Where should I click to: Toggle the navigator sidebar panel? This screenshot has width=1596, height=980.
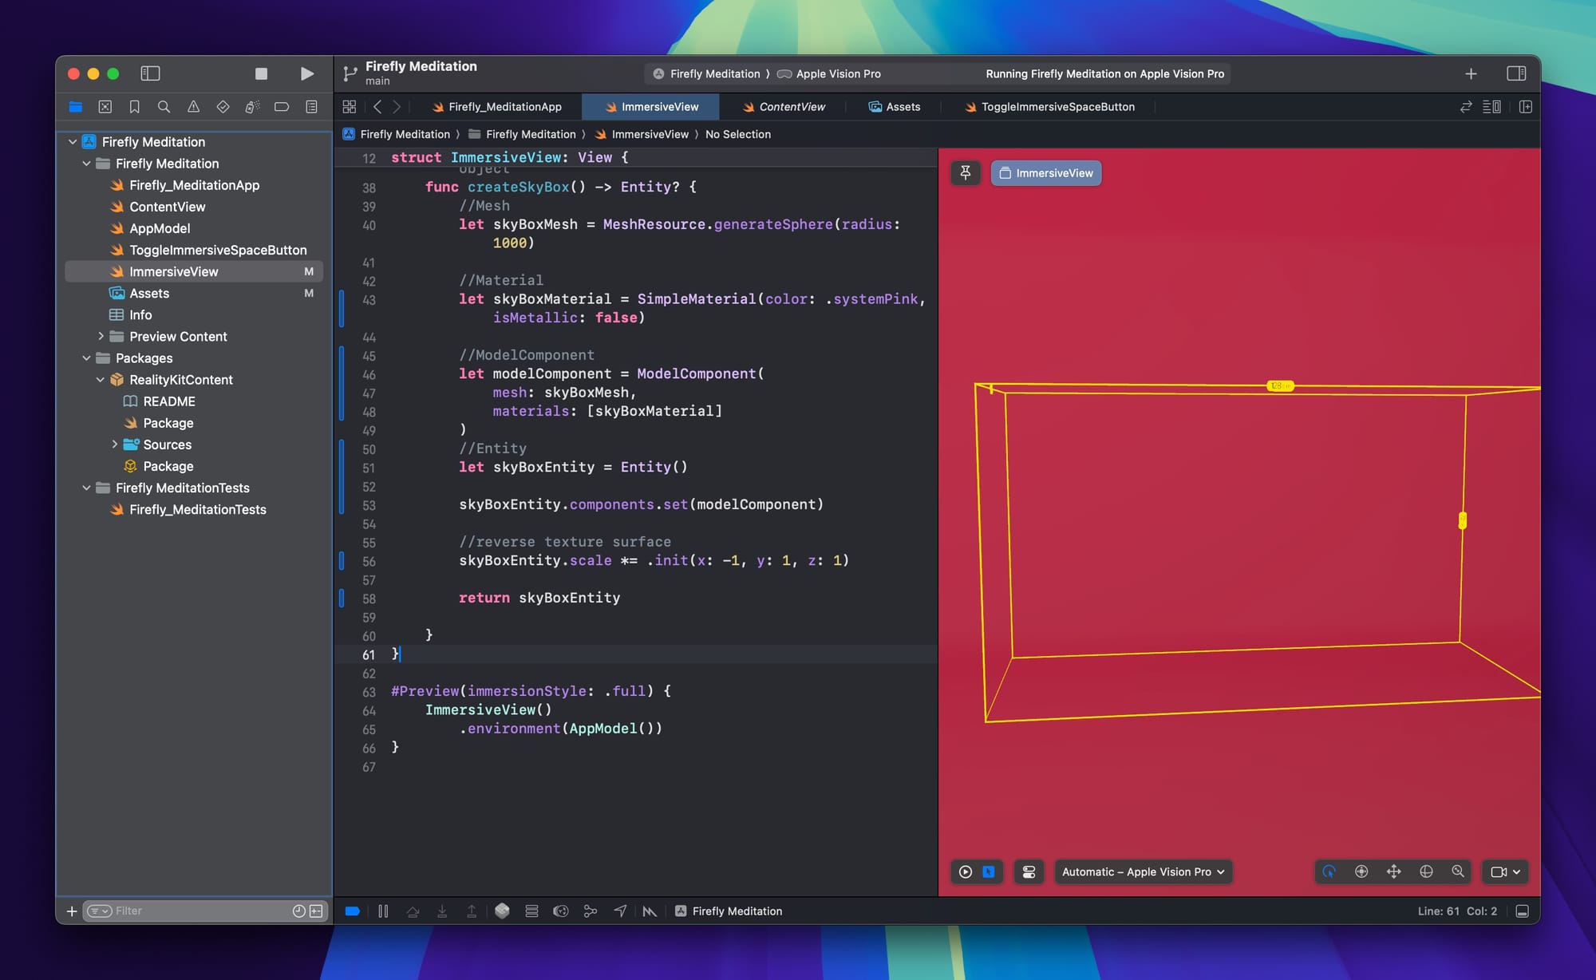click(150, 73)
